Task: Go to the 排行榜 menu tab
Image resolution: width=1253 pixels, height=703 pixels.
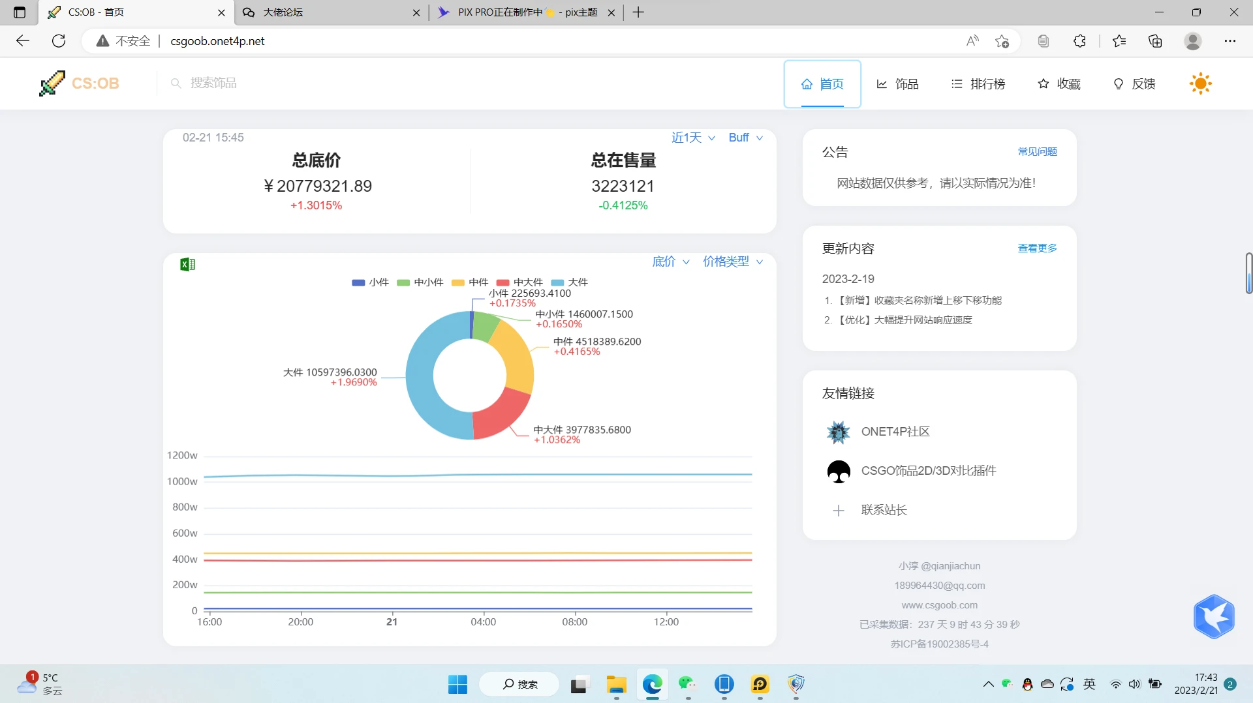Action: point(978,84)
